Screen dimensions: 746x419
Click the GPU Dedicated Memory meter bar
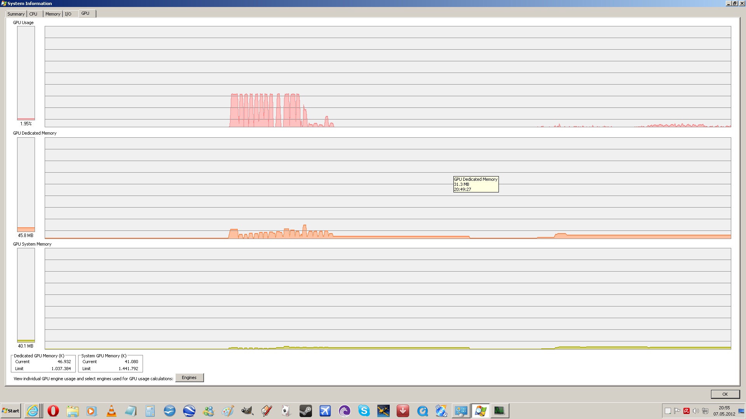pos(26,185)
